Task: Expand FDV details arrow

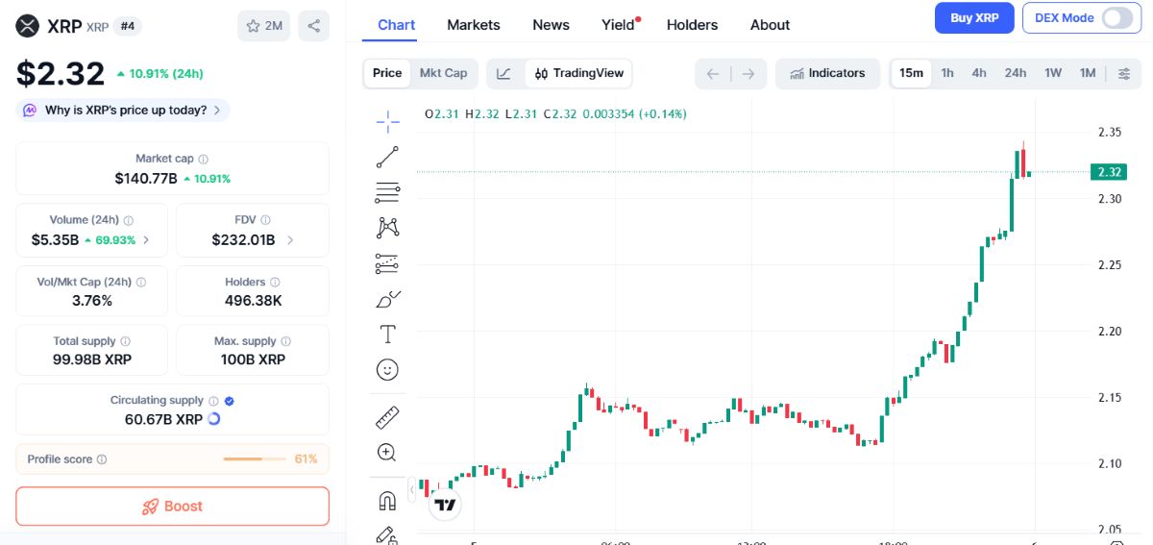Action: click(x=290, y=240)
